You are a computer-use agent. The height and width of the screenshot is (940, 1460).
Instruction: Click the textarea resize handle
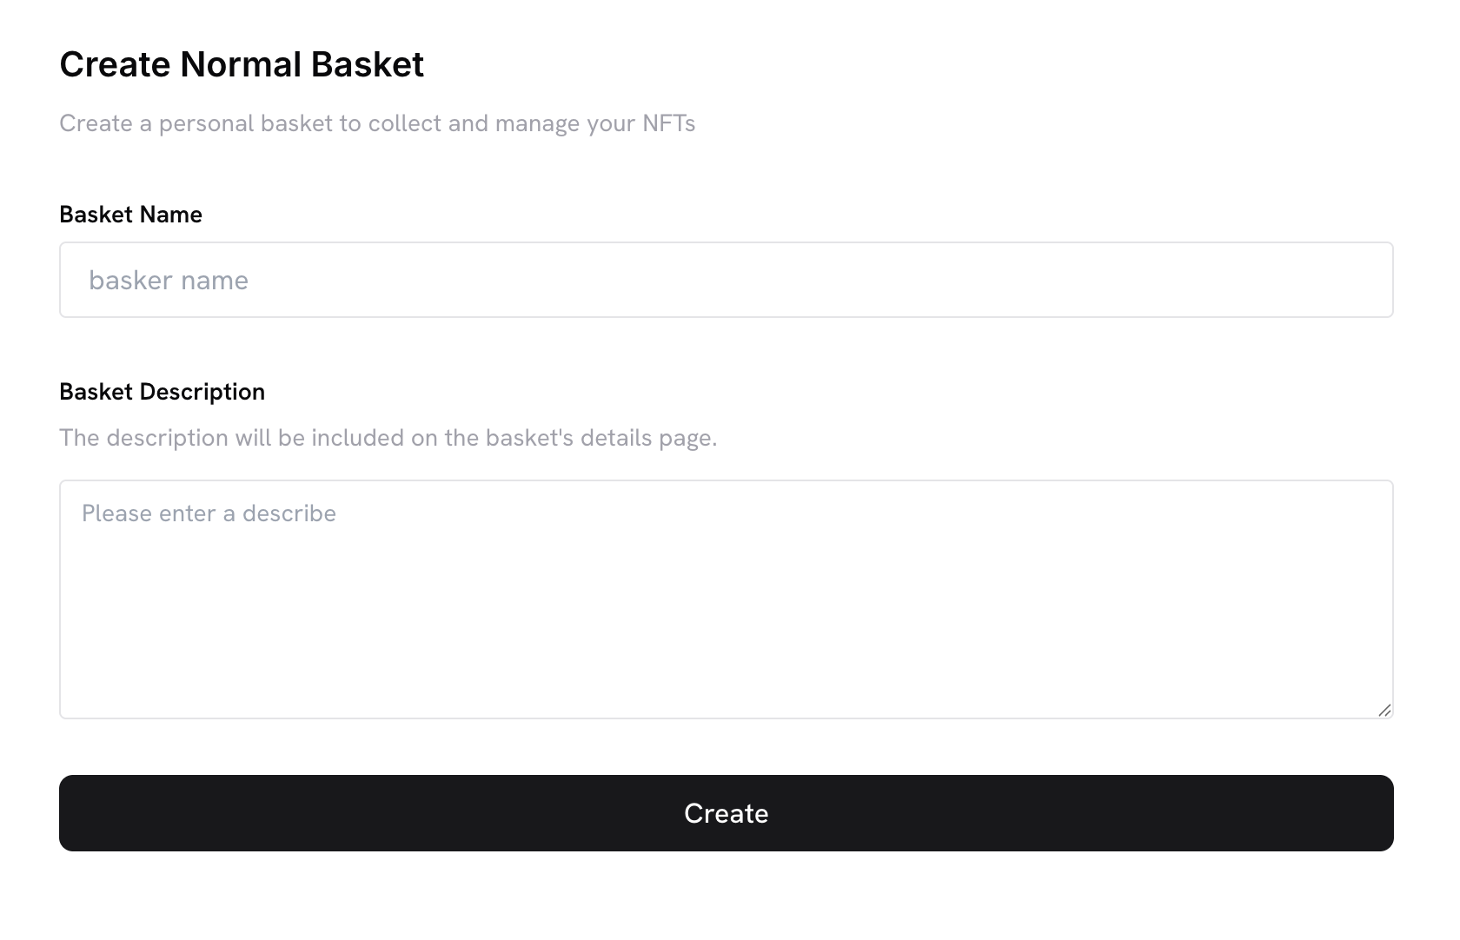tap(1384, 711)
